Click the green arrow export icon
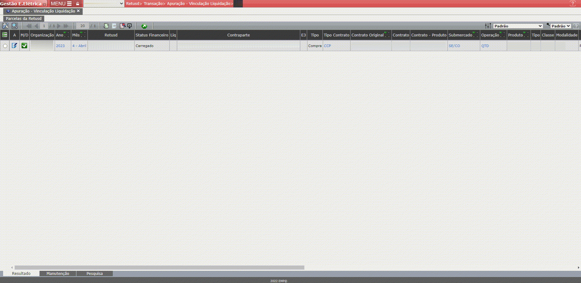Viewport: 581px width, 283px height. click(144, 26)
